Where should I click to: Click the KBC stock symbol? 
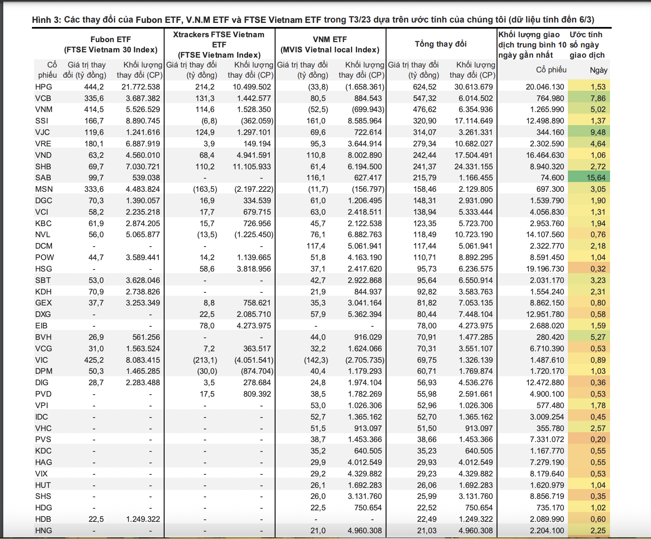[x=43, y=223]
